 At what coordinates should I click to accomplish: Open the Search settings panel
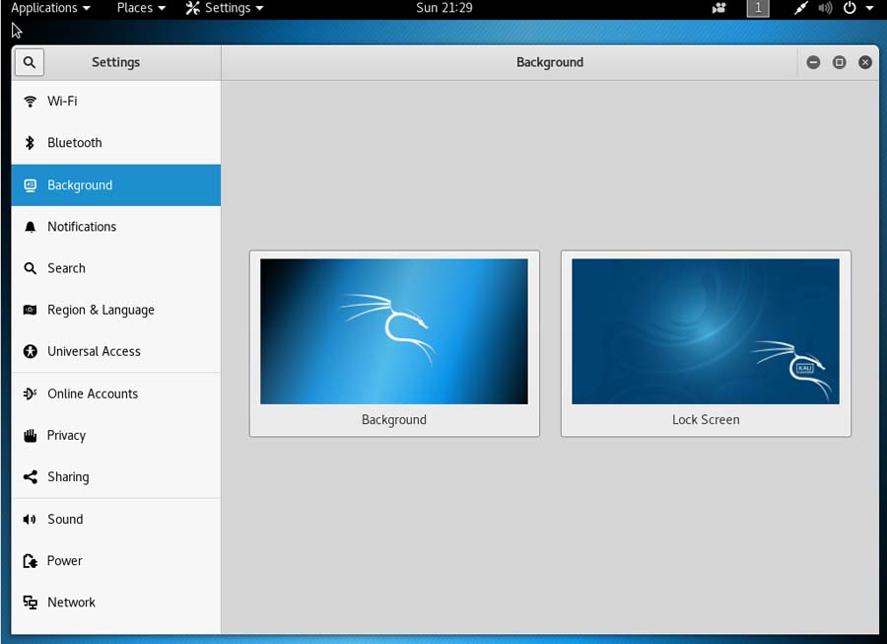click(66, 268)
